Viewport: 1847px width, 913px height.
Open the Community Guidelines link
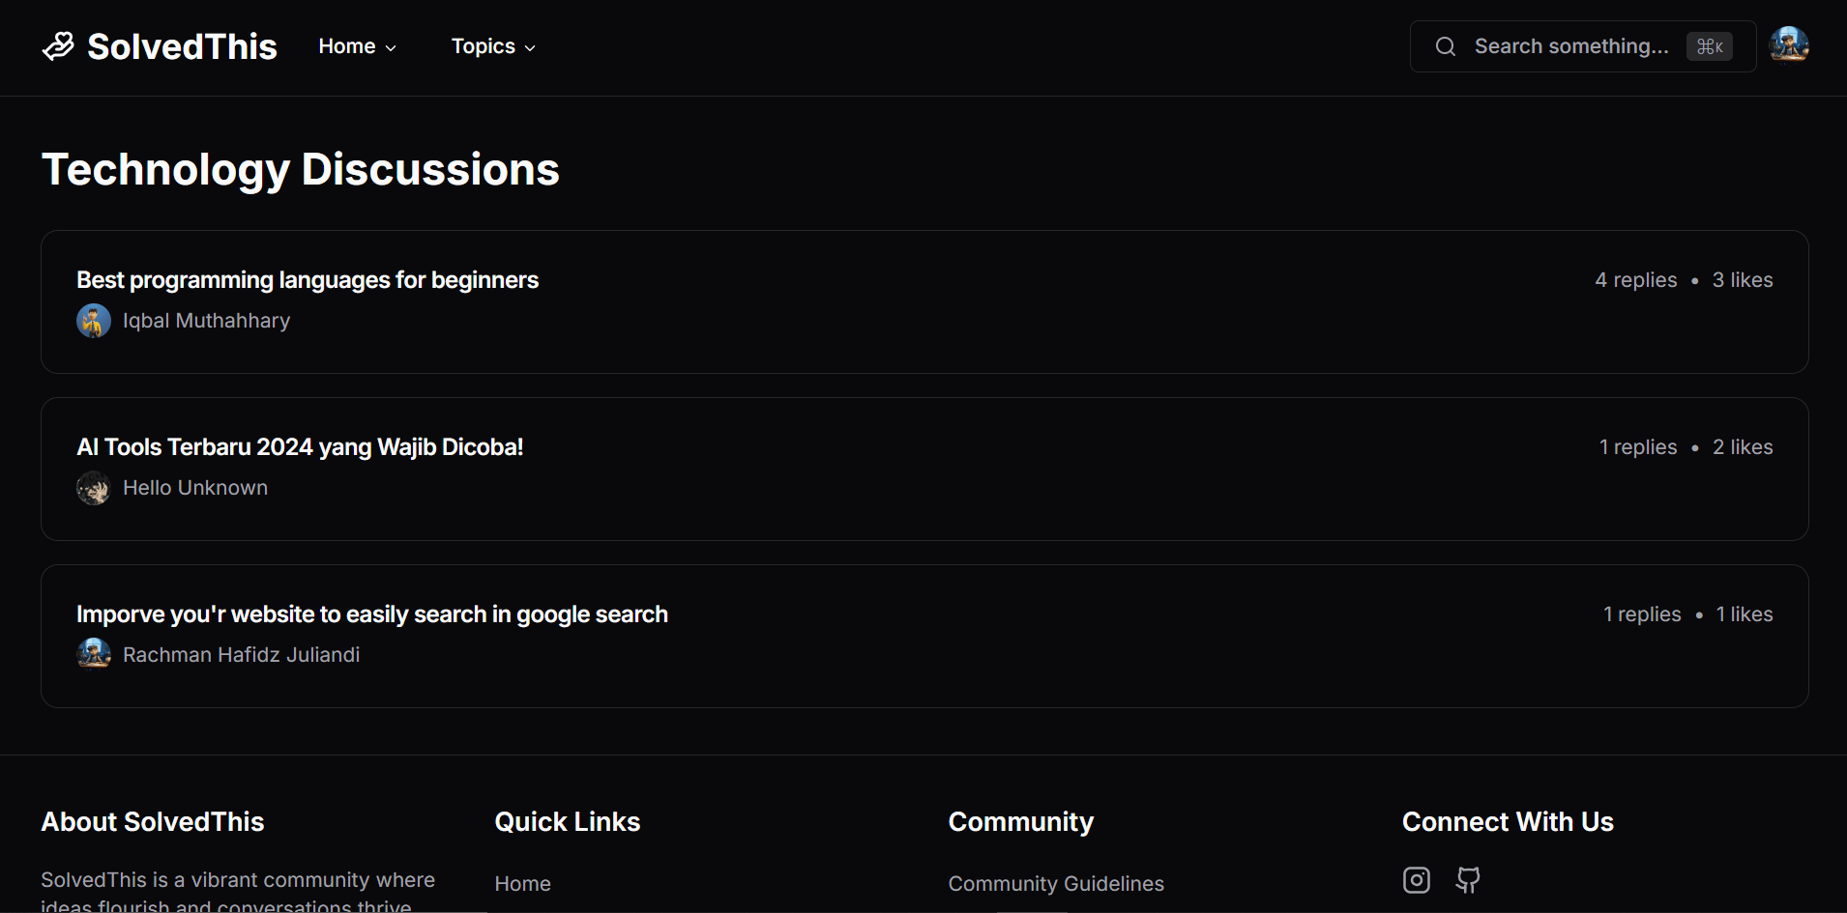point(1055,884)
